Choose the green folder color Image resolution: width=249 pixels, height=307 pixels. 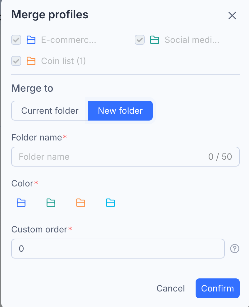[51, 203]
